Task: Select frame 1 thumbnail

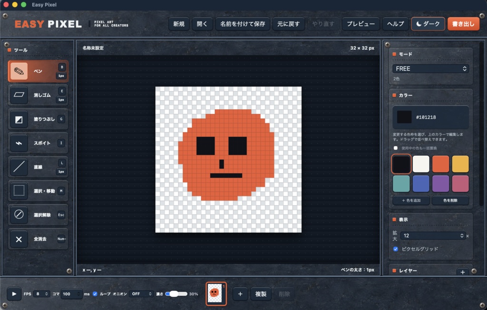Action: click(216, 293)
